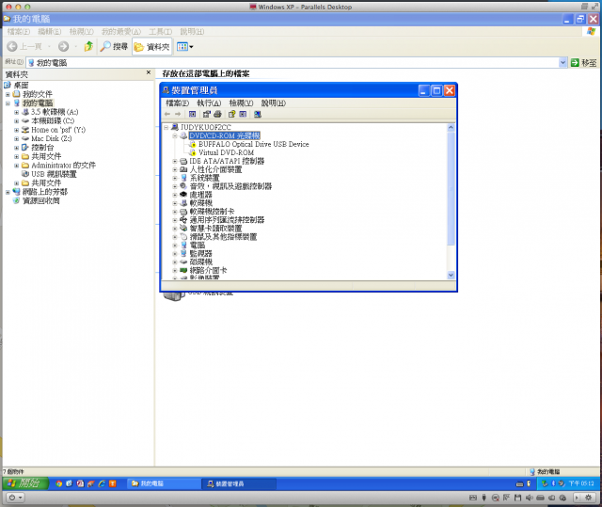Select the 處理器 category row

200,195
